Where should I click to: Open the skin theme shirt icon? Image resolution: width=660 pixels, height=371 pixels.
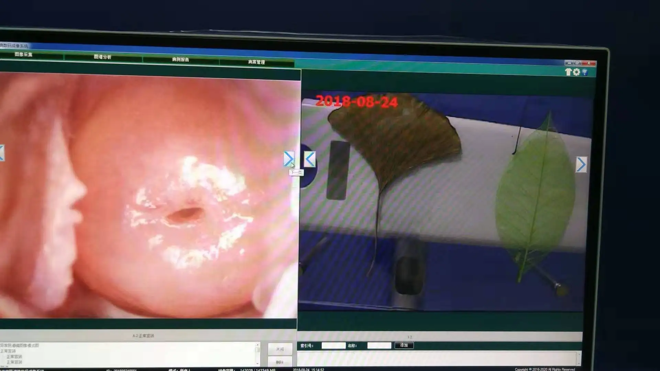pos(568,72)
